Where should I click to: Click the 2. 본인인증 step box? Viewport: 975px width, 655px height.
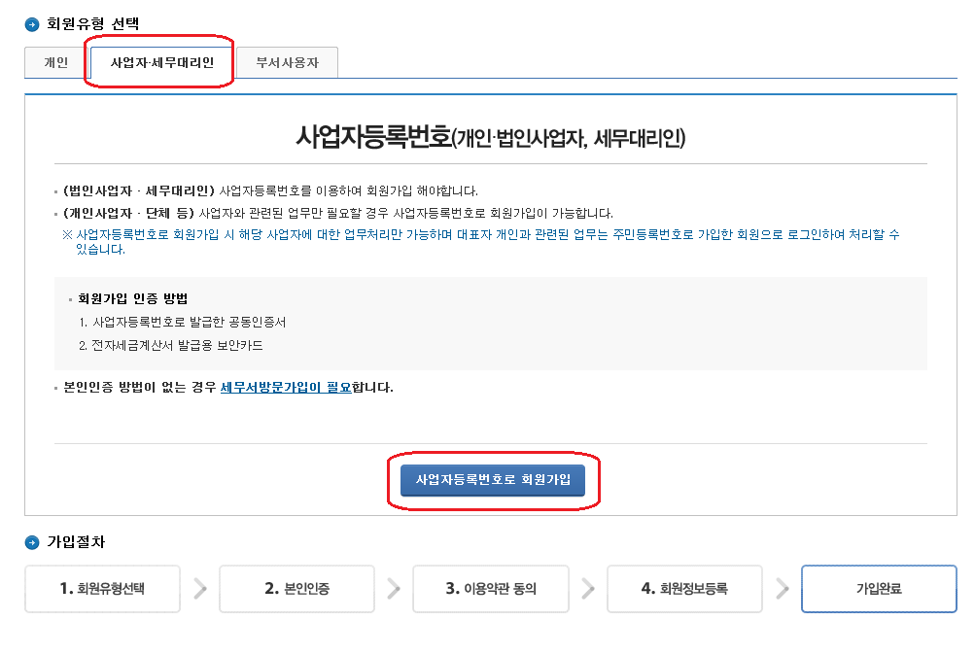click(296, 588)
